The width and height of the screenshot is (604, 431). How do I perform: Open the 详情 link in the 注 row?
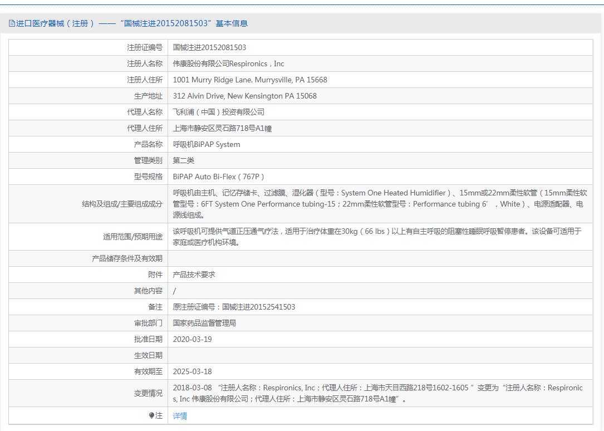click(180, 415)
